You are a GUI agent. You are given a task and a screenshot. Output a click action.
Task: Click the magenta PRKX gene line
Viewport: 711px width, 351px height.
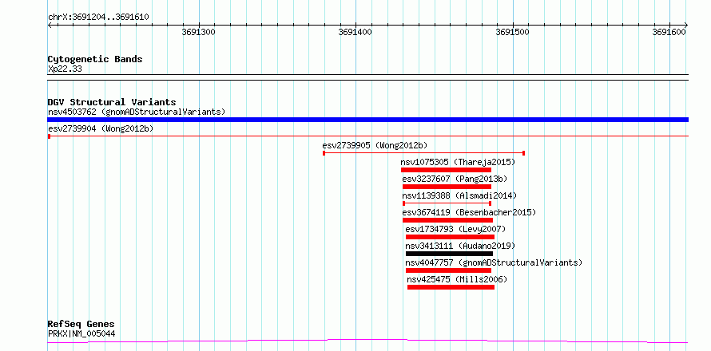click(x=367, y=341)
